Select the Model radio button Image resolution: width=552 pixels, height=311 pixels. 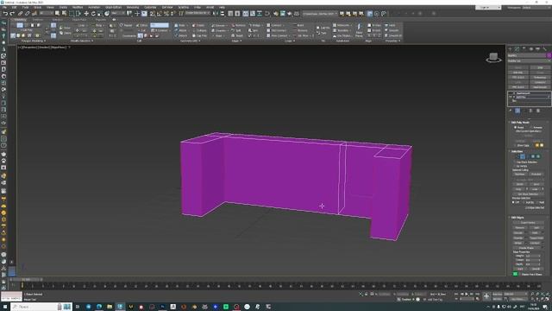(516, 127)
